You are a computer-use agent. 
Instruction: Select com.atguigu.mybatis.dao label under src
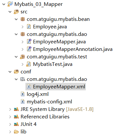tap(57, 34)
